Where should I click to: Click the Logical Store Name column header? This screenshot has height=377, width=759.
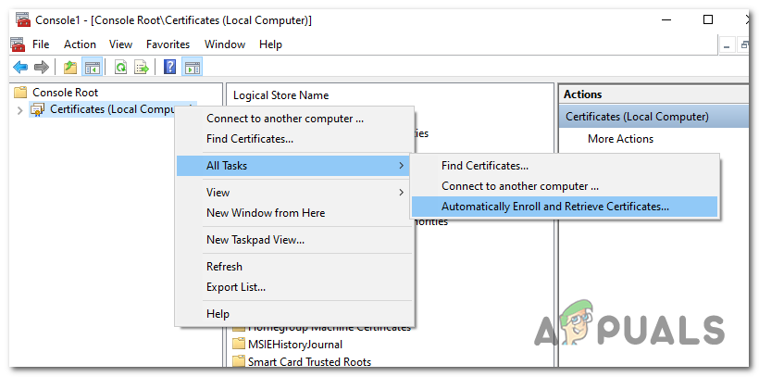click(280, 95)
